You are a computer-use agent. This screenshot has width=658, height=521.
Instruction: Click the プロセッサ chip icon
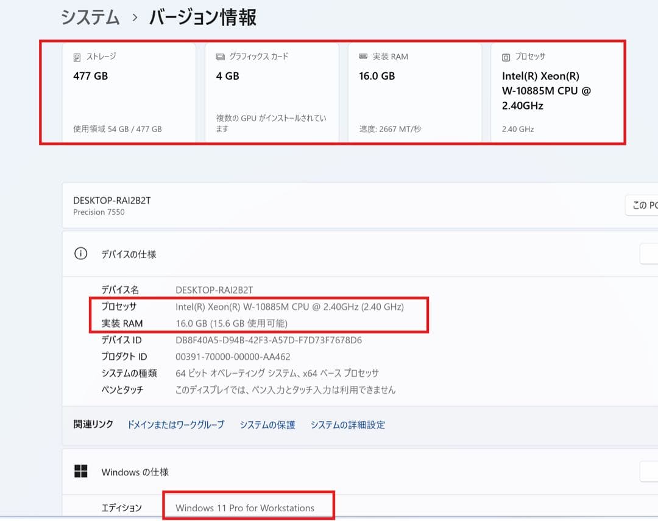pos(505,56)
